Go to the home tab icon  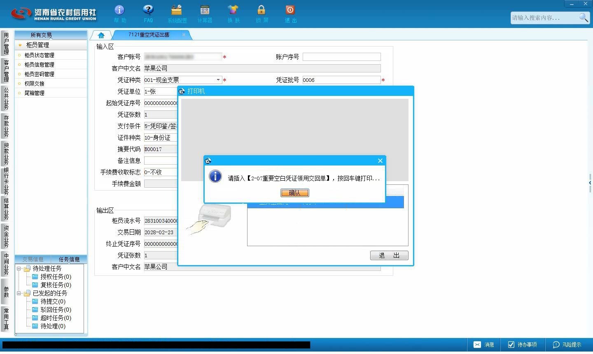pos(101,35)
